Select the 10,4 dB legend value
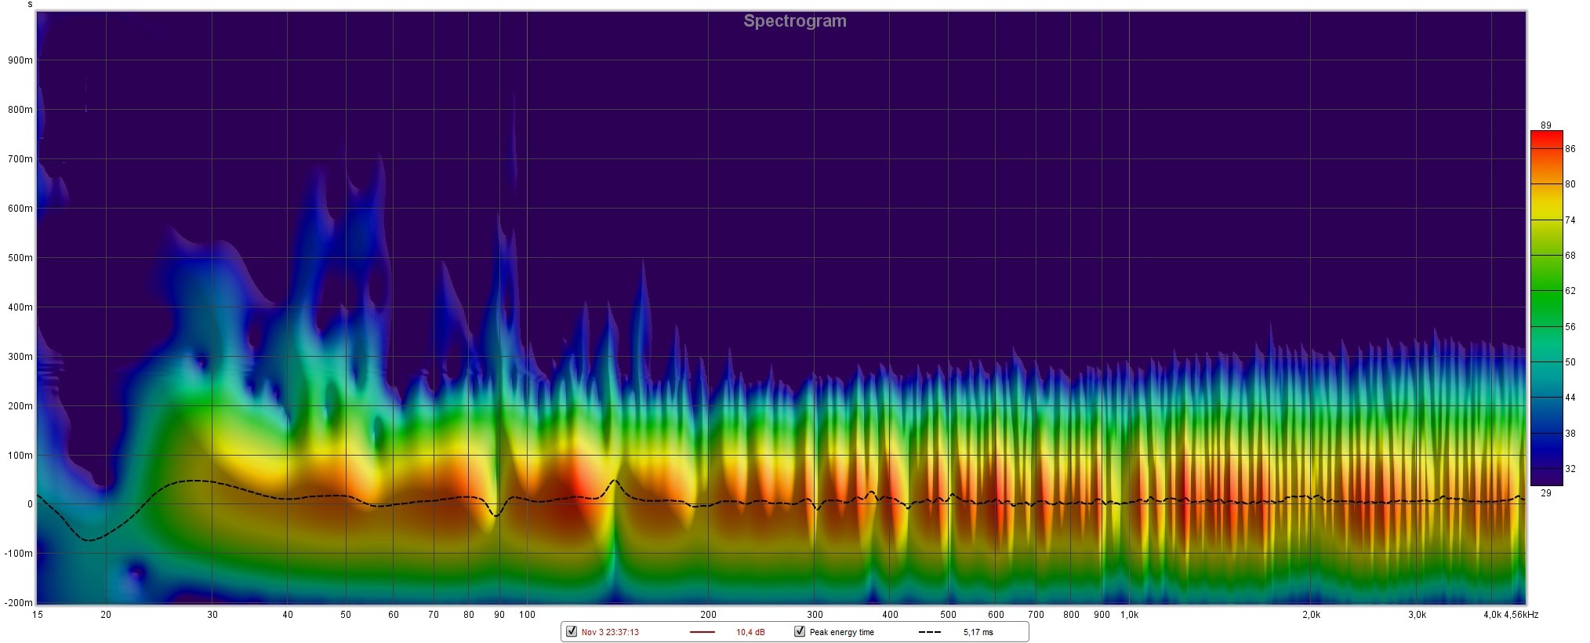Screen dimensions: 1590x643 coord(750,632)
